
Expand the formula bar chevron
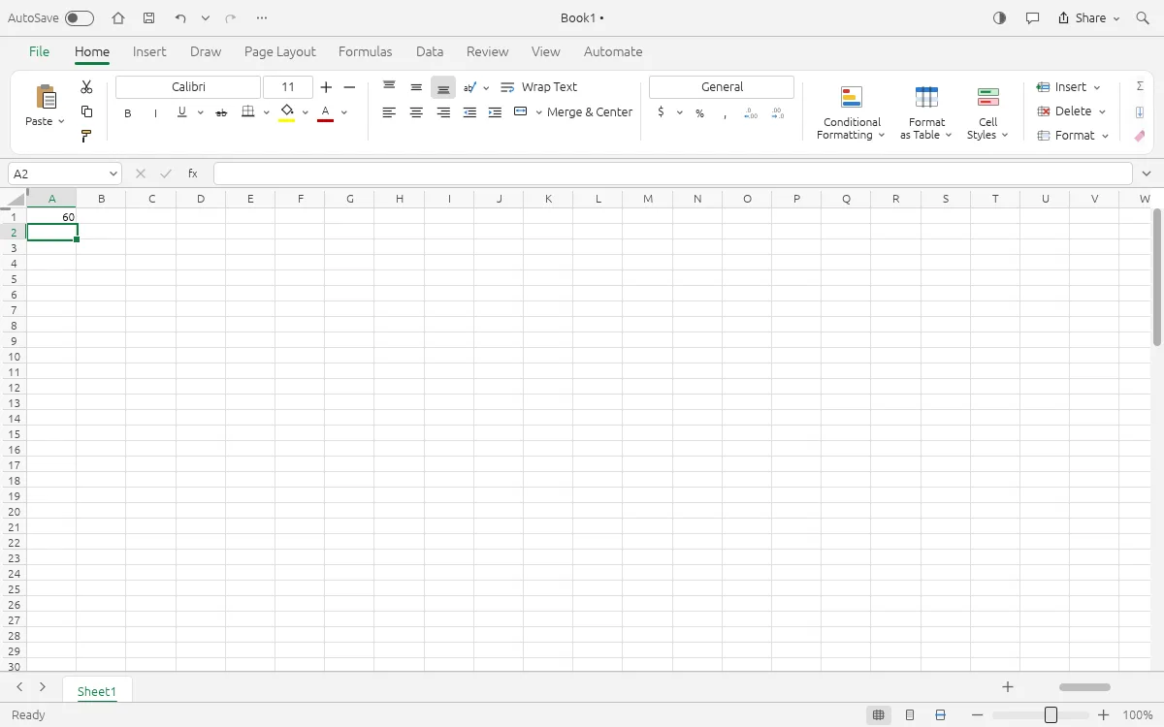tap(1148, 174)
